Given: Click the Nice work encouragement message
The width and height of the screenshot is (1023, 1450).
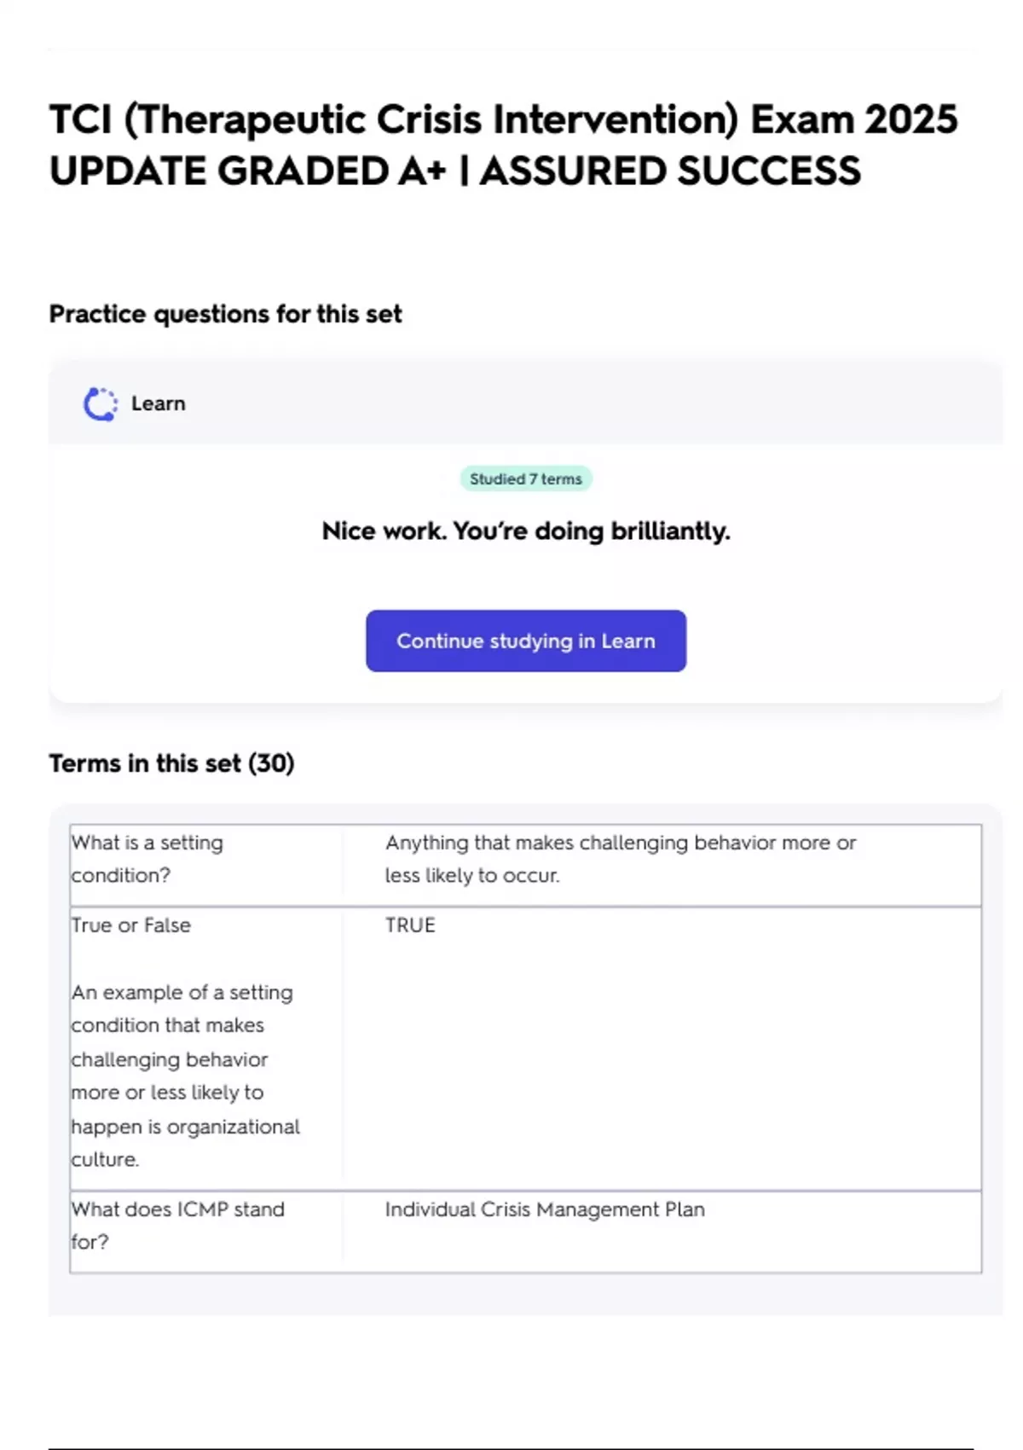Looking at the screenshot, I should click(526, 531).
